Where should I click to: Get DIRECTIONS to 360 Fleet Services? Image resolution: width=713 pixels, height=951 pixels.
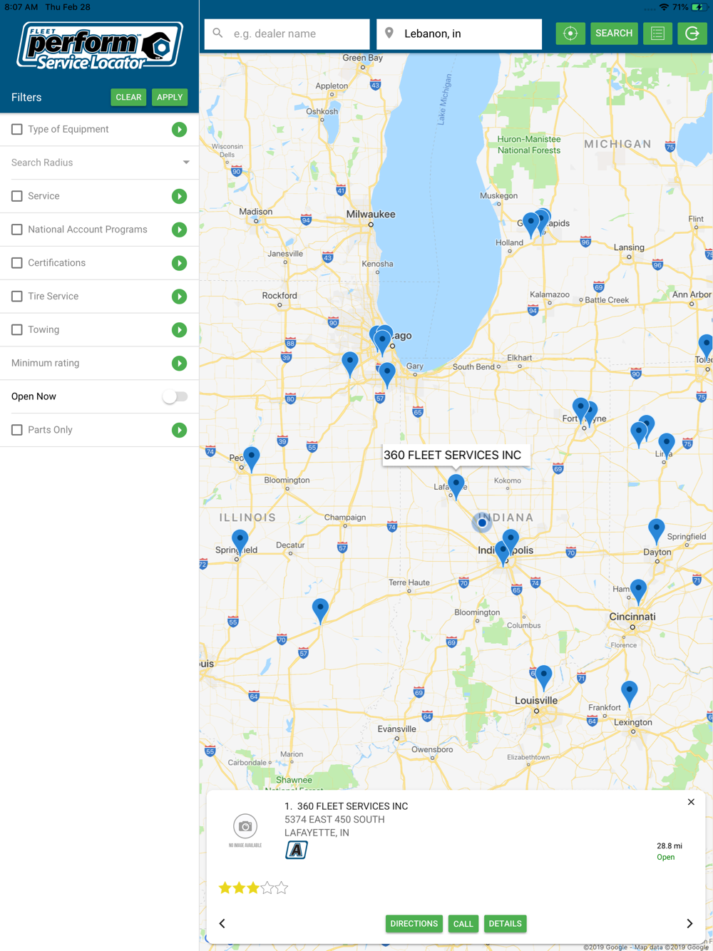click(x=414, y=924)
